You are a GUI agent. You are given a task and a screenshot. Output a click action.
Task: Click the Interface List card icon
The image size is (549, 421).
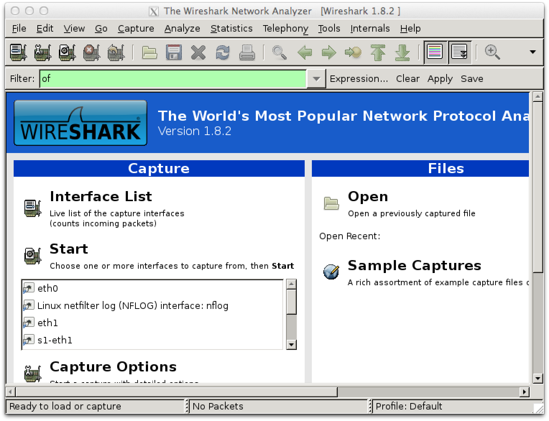pyautogui.click(x=33, y=208)
